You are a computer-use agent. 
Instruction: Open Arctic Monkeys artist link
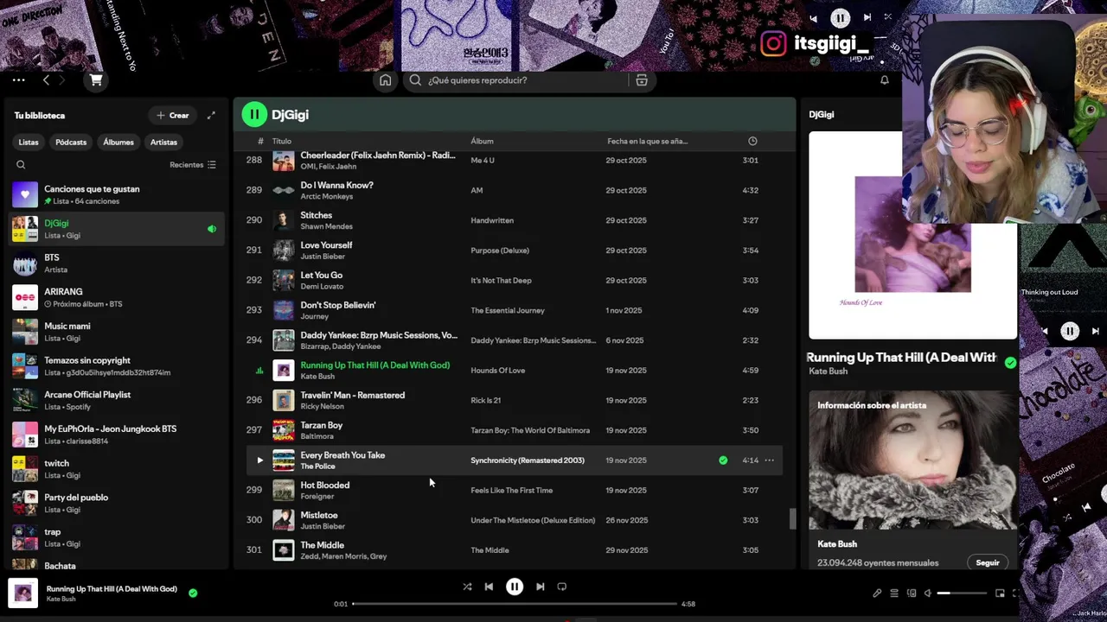pyautogui.click(x=326, y=196)
